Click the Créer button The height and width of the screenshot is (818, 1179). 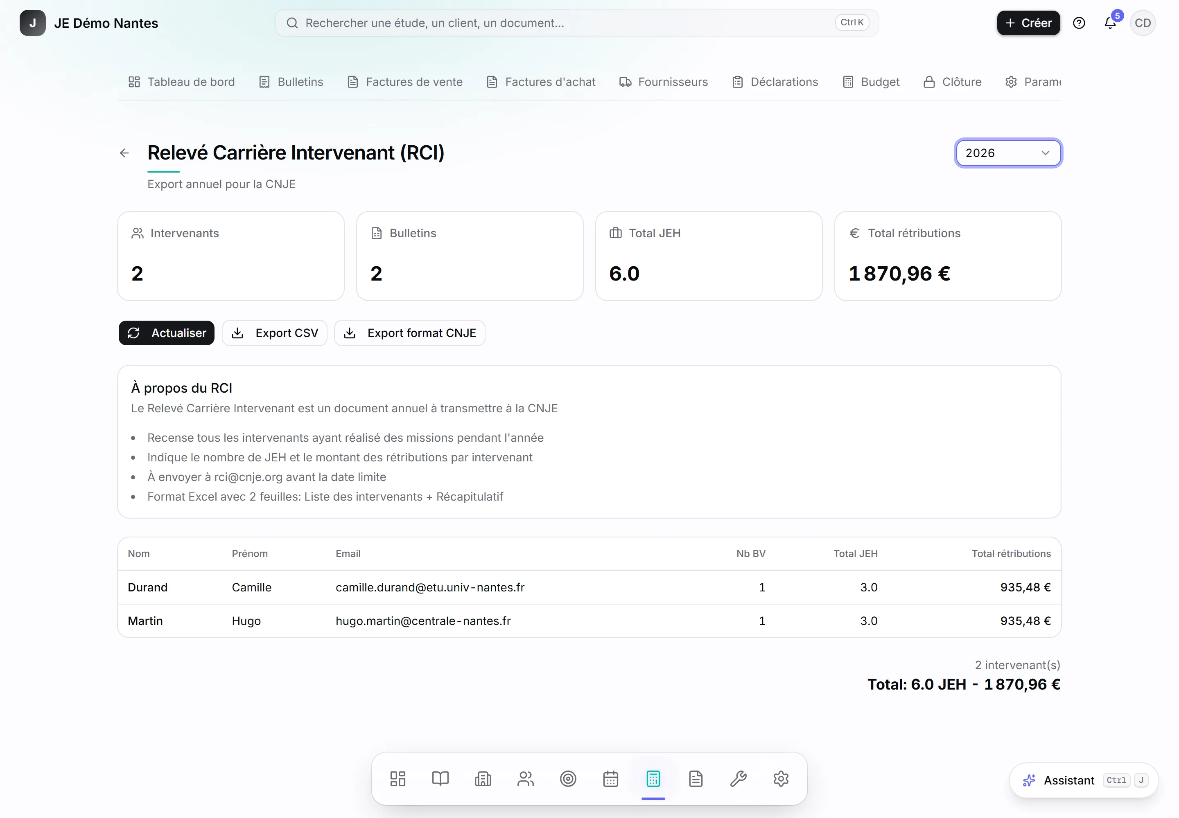[1028, 23]
